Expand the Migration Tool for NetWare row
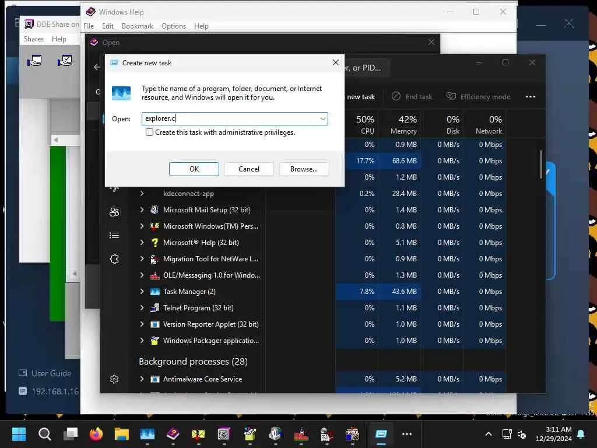 142,259
